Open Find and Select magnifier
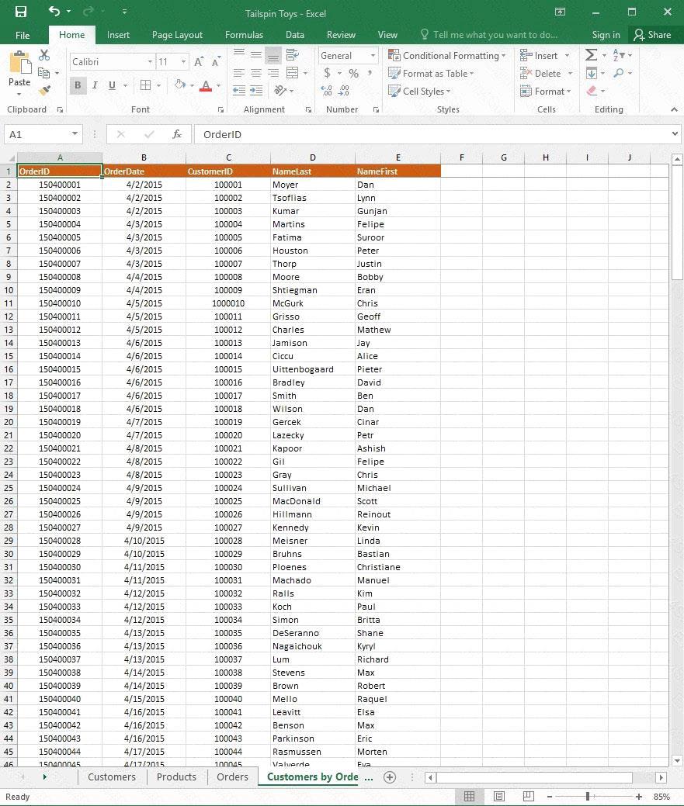Viewport: 684px width, 806px height. click(x=619, y=73)
